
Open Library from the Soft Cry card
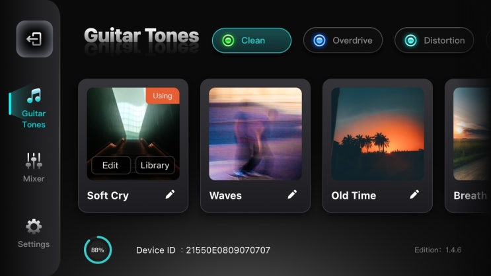point(155,165)
